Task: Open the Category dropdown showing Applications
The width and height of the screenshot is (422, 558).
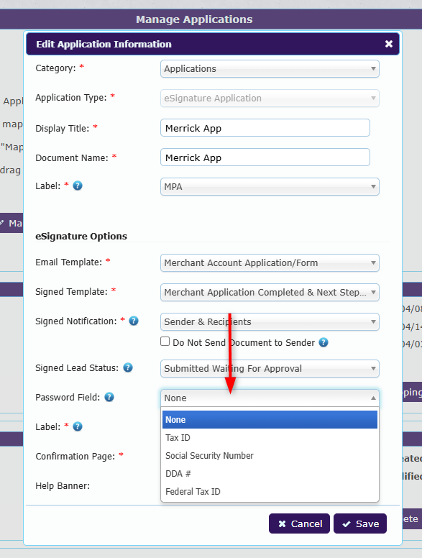Action: pyautogui.click(x=270, y=69)
